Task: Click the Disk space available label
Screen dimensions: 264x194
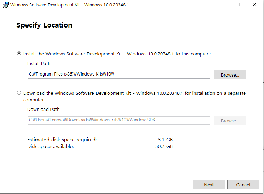Action: (x=50, y=146)
